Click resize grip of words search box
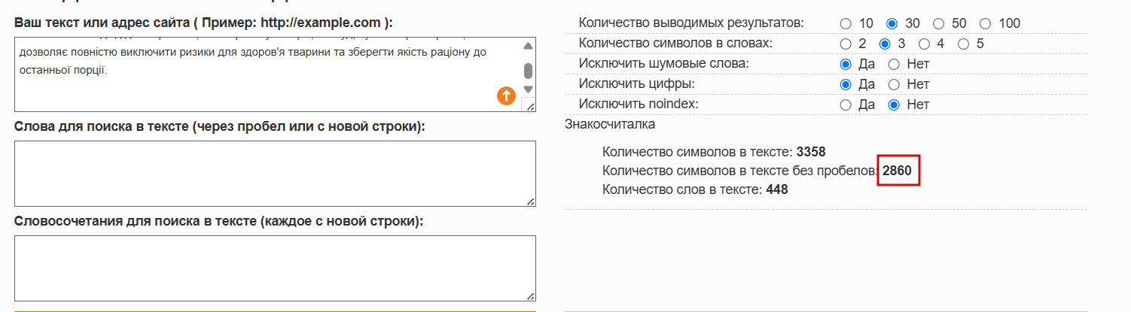This screenshot has width=1131, height=312. point(531,201)
